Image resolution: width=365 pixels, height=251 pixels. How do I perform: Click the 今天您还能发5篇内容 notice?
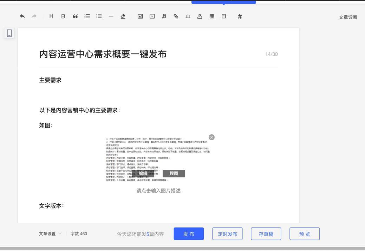(141, 234)
